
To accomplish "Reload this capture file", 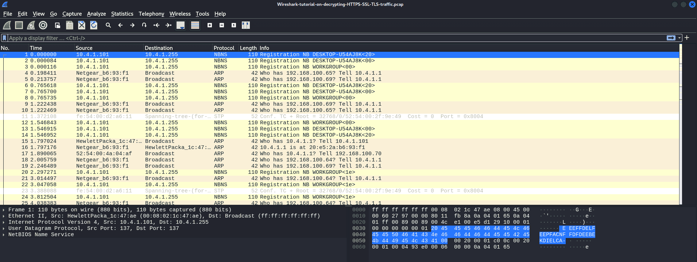I will pyautogui.click(x=94, y=25).
